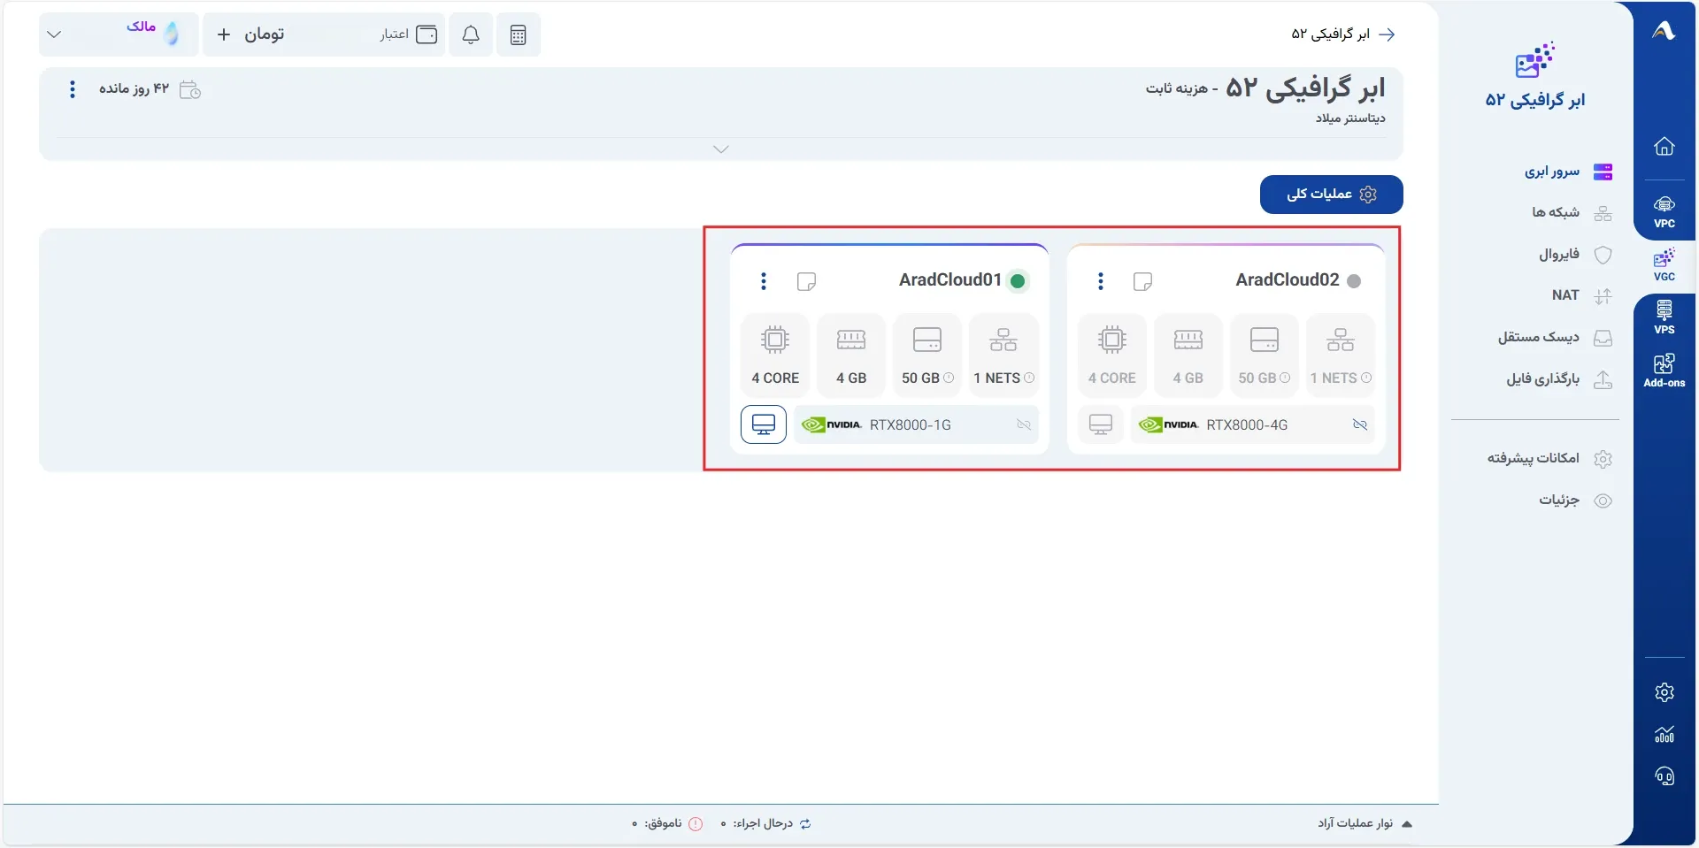Open three-dot menu of AradCloud02

[x=1101, y=281]
